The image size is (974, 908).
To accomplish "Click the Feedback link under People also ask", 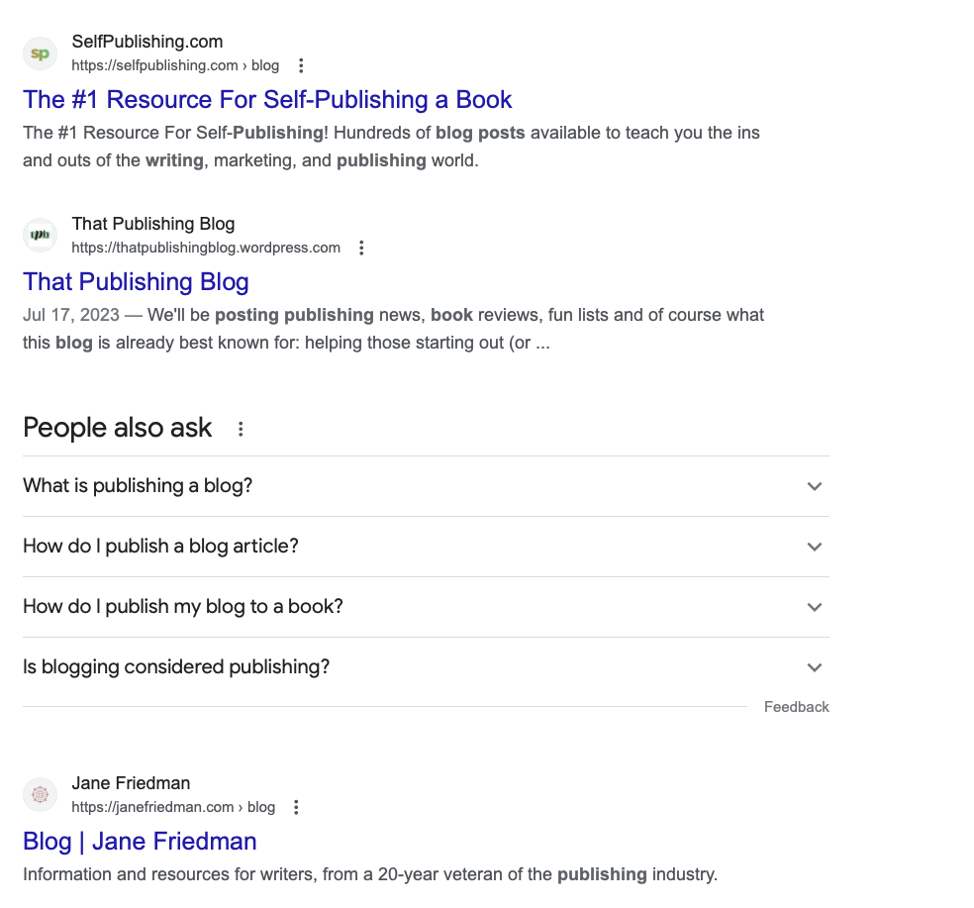I will click(x=796, y=707).
